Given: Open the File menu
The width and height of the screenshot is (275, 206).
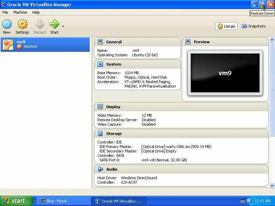Looking at the screenshot, I should (x=5, y=12).
